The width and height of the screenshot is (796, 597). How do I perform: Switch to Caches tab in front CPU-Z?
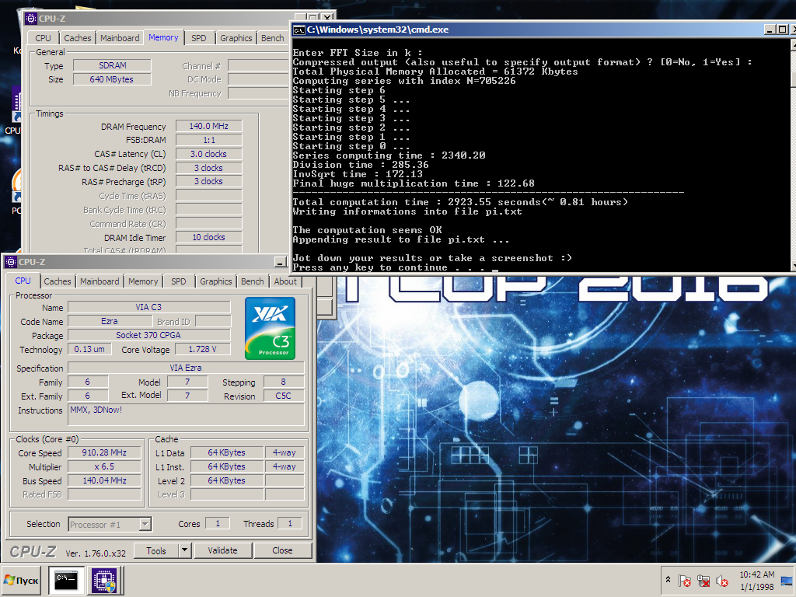(x=58, y=281)
